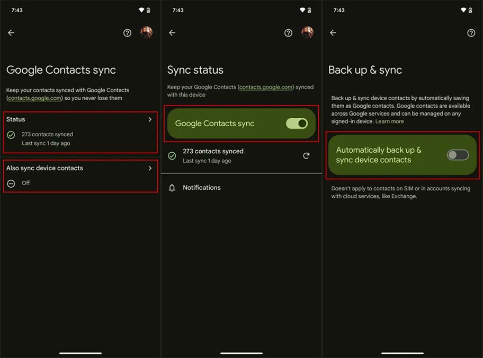Tap the refresh icon beside 273 contacts synced
The image size is (483, 358).
tap(306, 156)
